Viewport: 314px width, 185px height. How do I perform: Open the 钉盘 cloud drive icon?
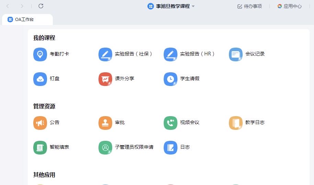[x=40, y=79]
